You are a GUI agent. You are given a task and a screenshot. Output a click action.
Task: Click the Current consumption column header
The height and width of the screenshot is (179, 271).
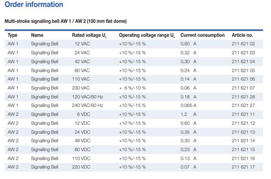pos(202,35)
